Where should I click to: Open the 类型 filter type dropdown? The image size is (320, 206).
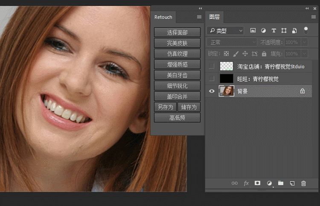coord(225,31)
